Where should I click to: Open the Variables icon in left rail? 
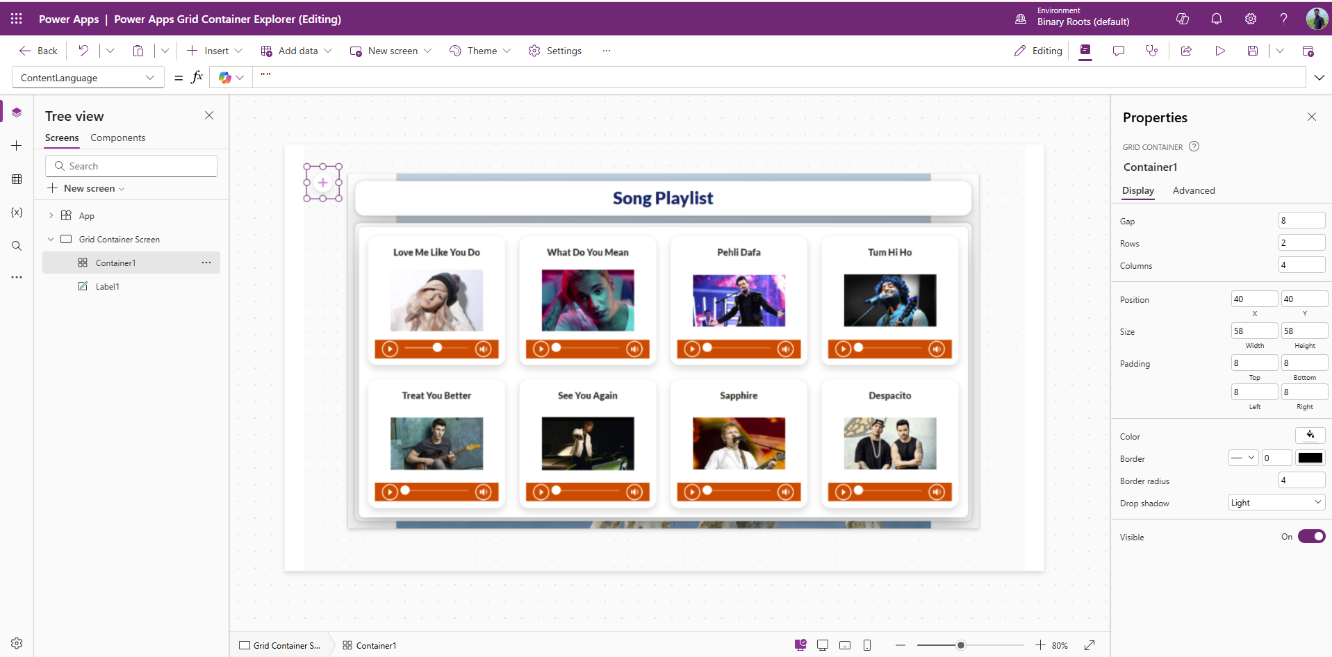pyautogui.click(x=17, y=213)
